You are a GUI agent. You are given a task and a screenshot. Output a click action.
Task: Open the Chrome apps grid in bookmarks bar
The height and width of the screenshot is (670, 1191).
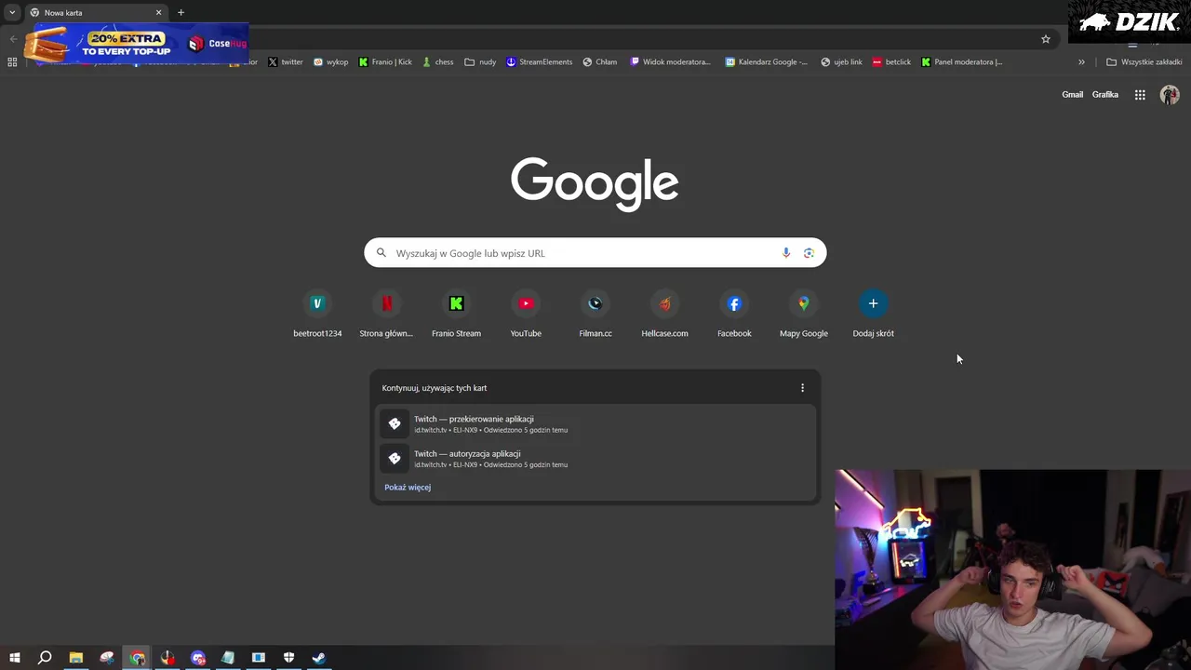point(12,62)
